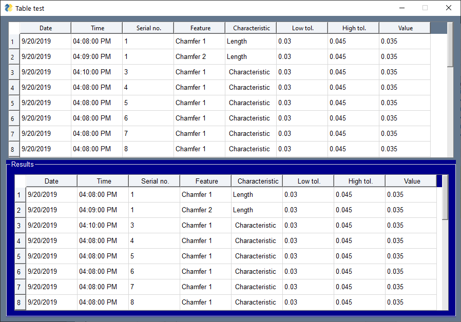
Task: Click the Characteristic header in the top table
Action: [x=251, y=28]
